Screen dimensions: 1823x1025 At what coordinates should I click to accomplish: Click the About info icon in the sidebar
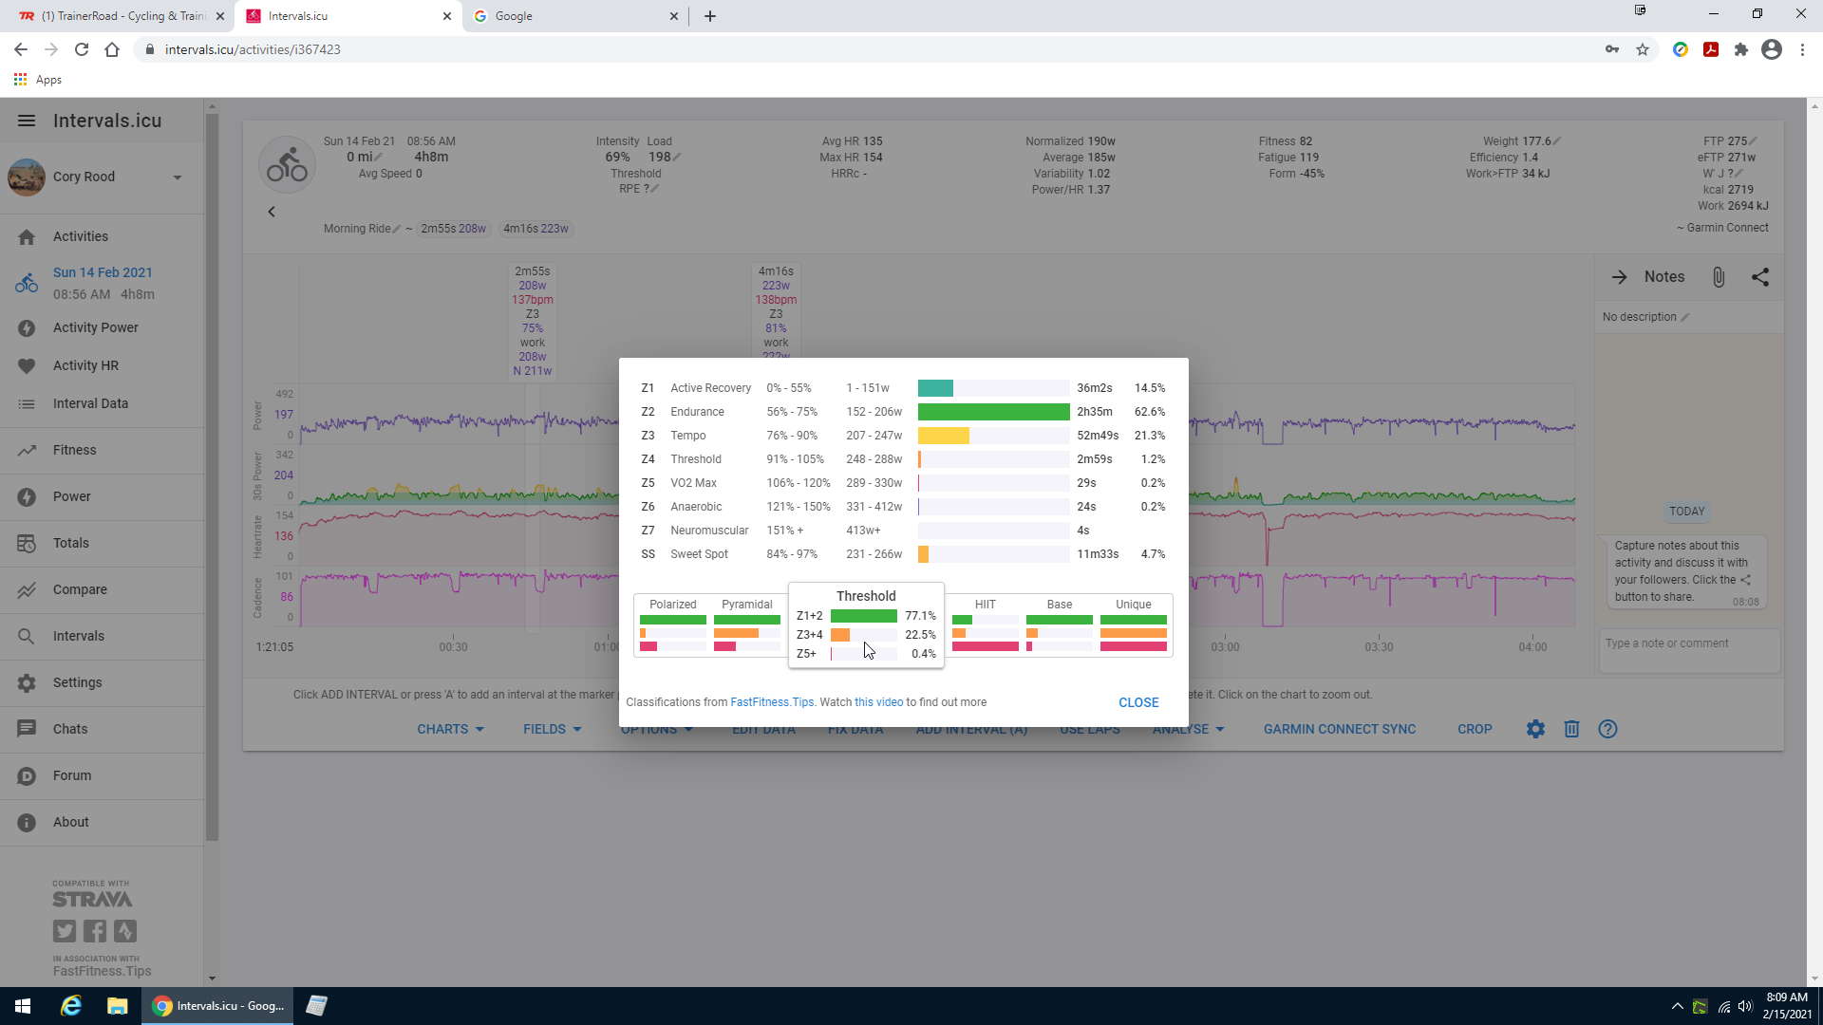click(27, 822)
